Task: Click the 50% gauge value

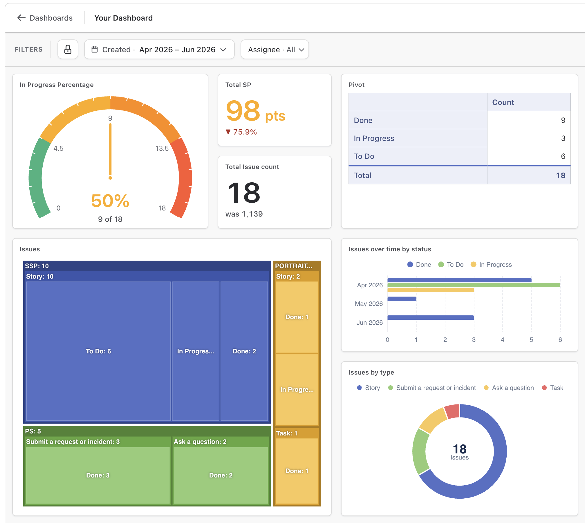Action: [x=110, y=201]
